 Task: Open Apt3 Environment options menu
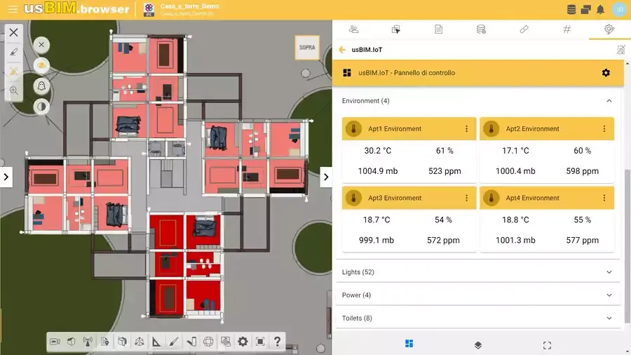(x=466, y=198)
